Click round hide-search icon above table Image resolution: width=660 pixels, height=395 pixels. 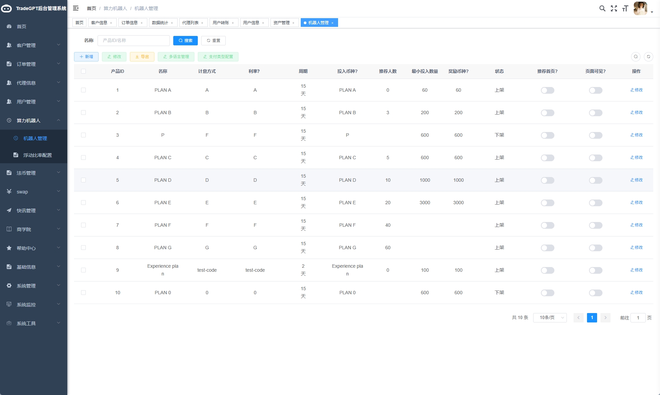tap(636, 57)
